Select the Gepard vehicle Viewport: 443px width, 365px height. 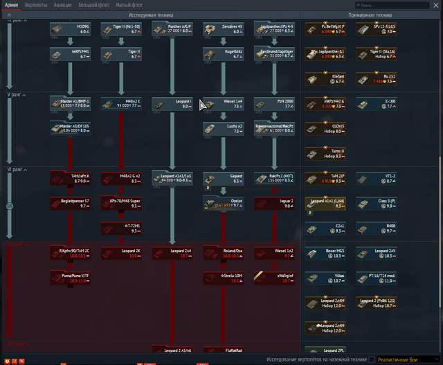click(x=223, y=179)
